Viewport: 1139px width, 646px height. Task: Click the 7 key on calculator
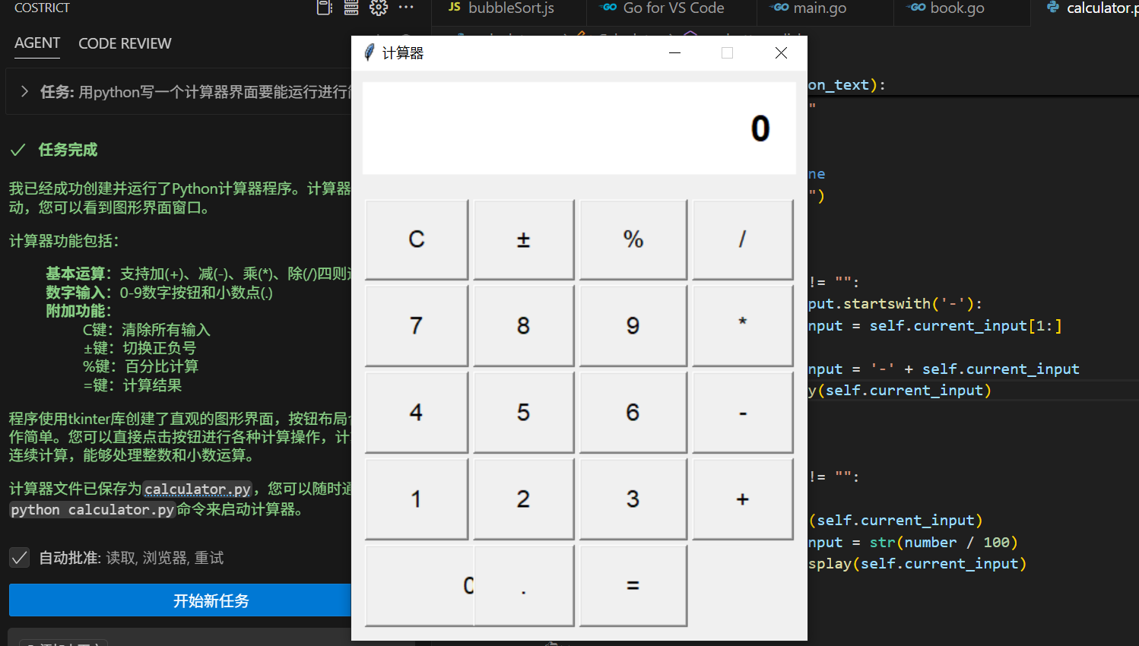click(416, 326)
